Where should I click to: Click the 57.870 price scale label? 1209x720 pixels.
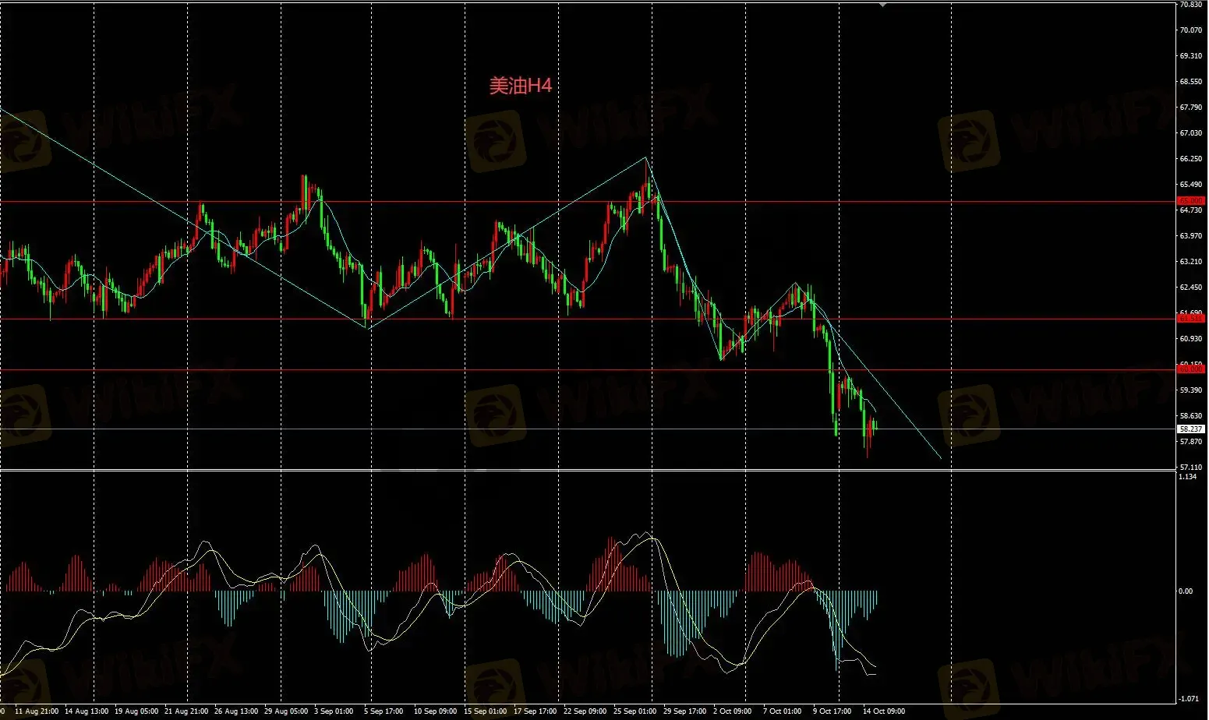point(1190,442)
